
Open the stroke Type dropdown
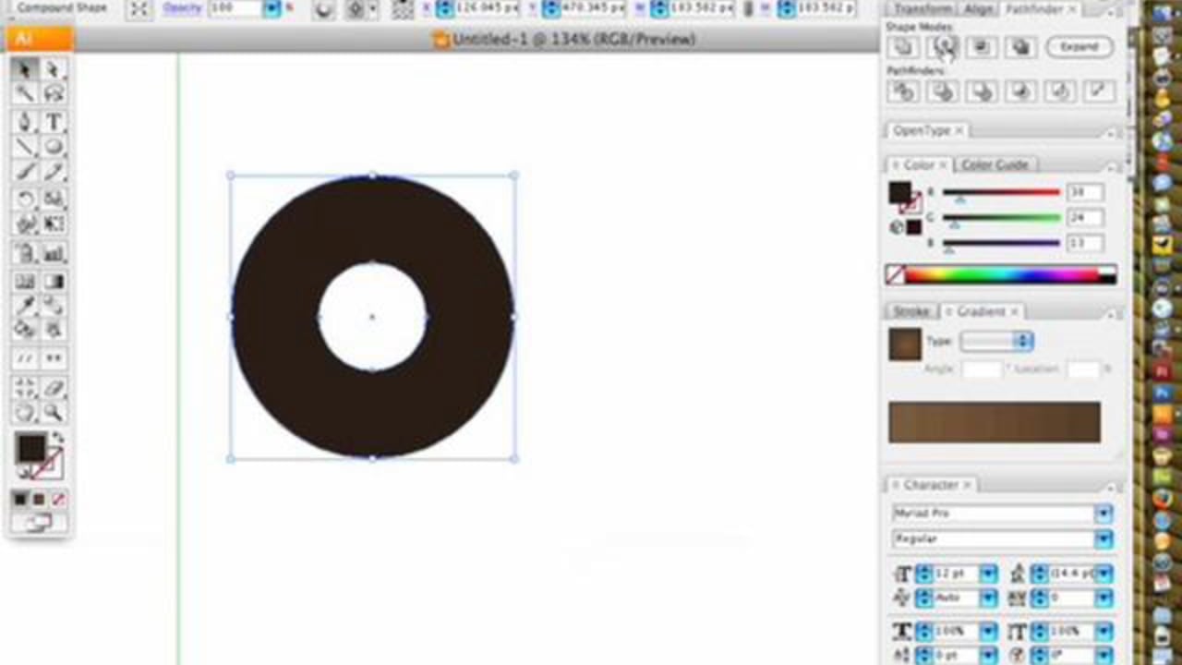click(1022, 341)
